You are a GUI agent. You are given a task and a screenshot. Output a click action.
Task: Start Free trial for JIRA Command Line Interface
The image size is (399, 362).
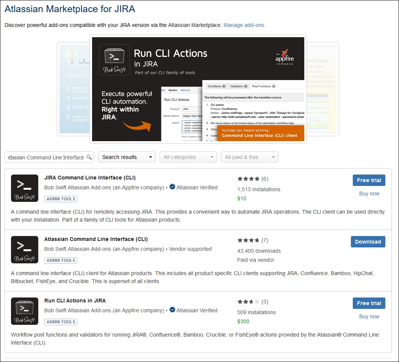369,180
